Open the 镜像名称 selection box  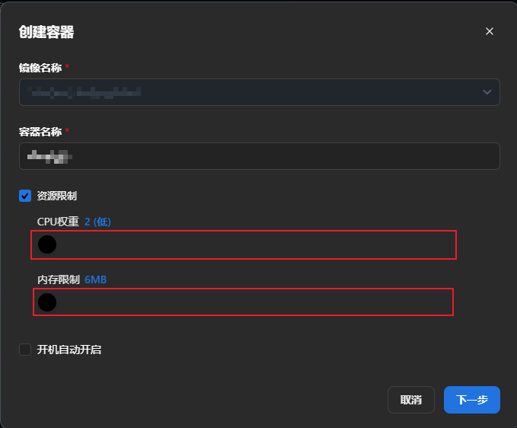tap(251, 92)
